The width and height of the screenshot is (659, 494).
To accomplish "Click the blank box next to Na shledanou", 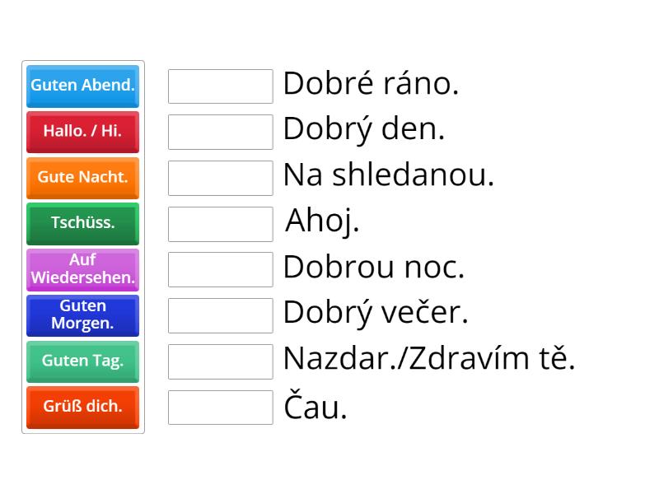I will pos(220,178).
